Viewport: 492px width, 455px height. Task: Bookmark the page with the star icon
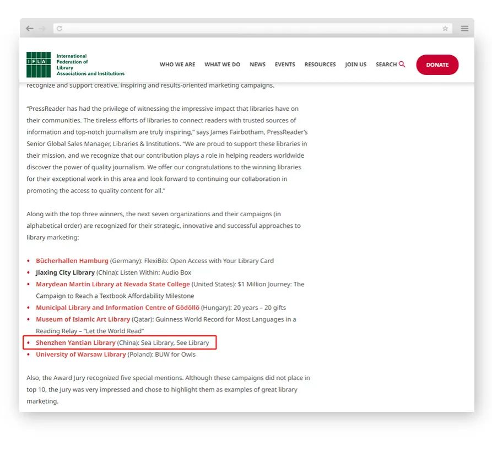coord(445,29)
